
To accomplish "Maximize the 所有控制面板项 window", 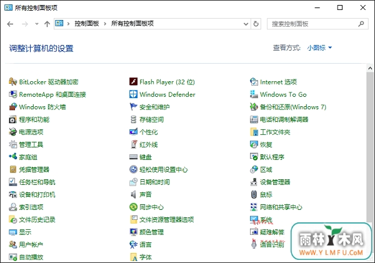I will pyautogui.click(x=340, y=7).
